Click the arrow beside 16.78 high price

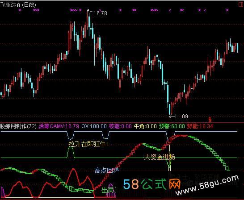pyautogui.click(x=90, y=11)
